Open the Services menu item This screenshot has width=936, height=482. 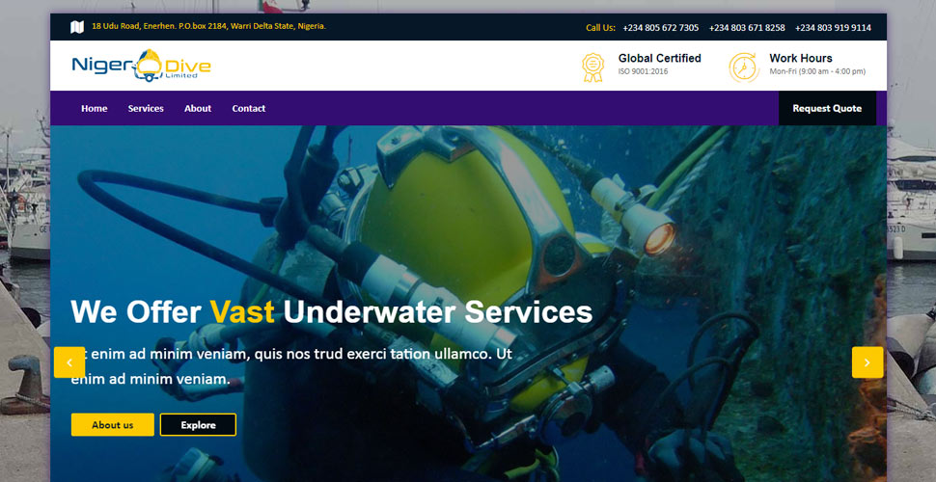146,109
